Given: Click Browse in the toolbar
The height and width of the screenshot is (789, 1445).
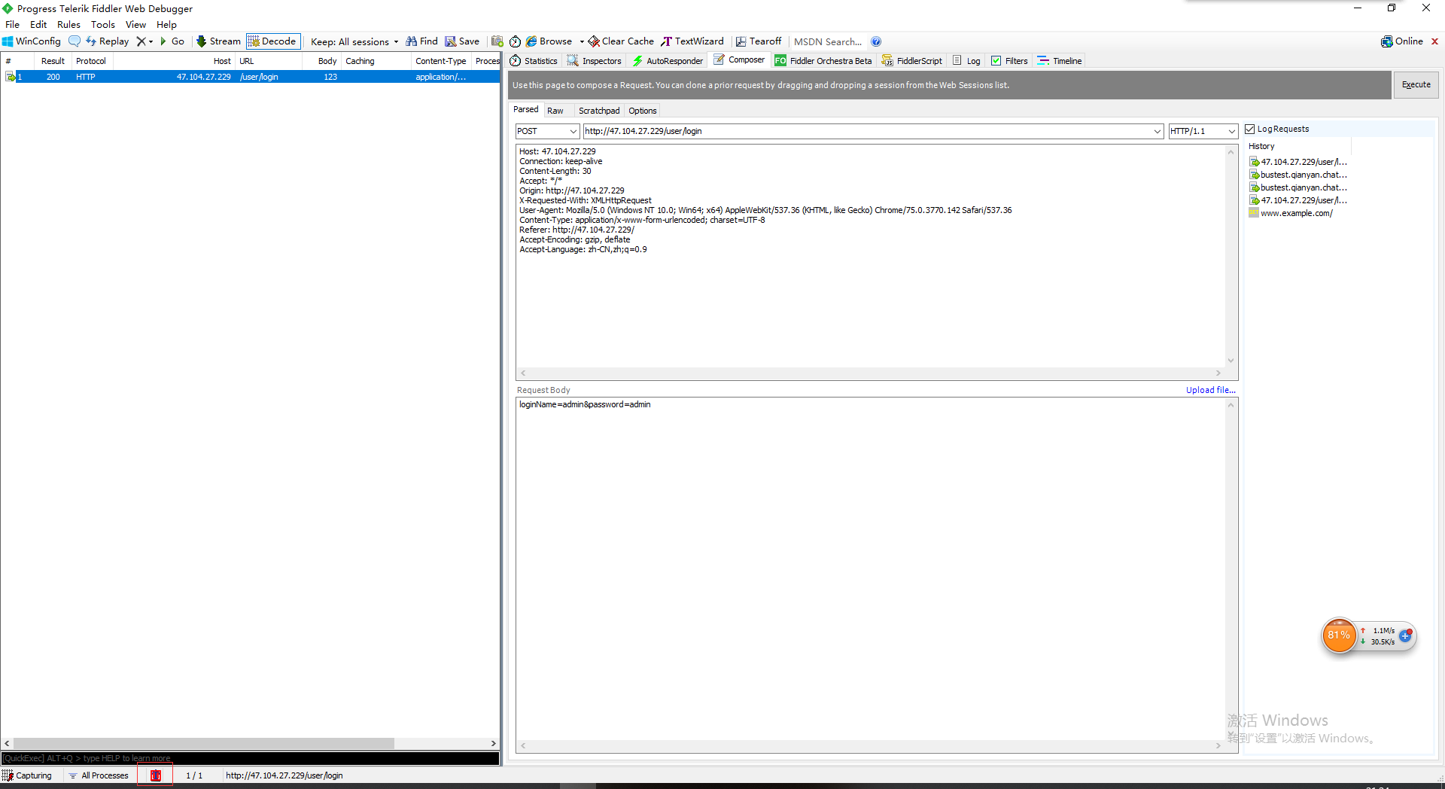Looking at the screenshot, I should (x=549, y=41).
